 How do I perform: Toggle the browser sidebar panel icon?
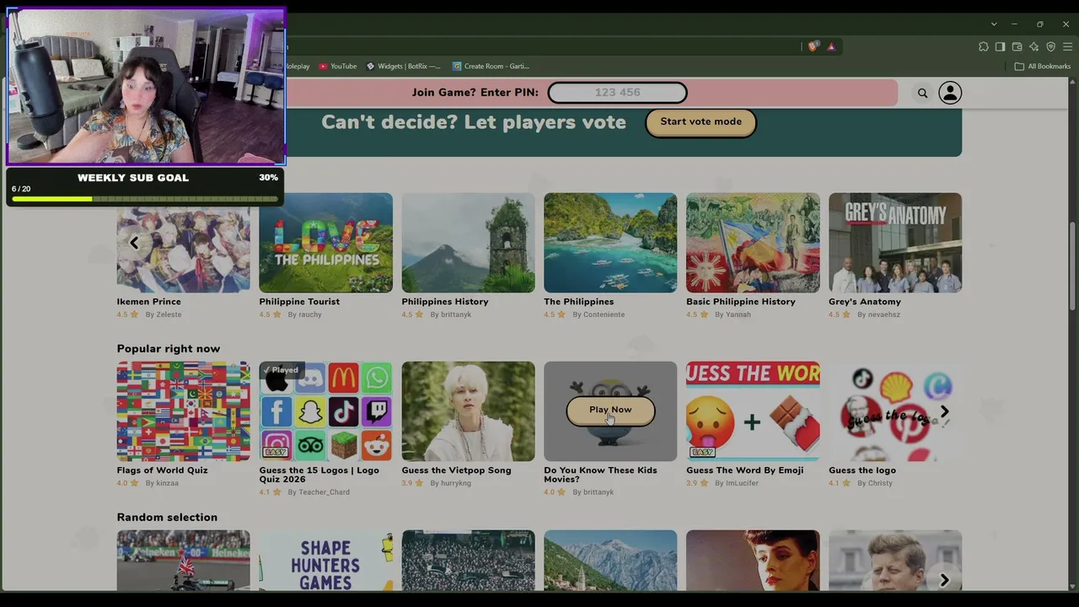(x=1000, y=46)
